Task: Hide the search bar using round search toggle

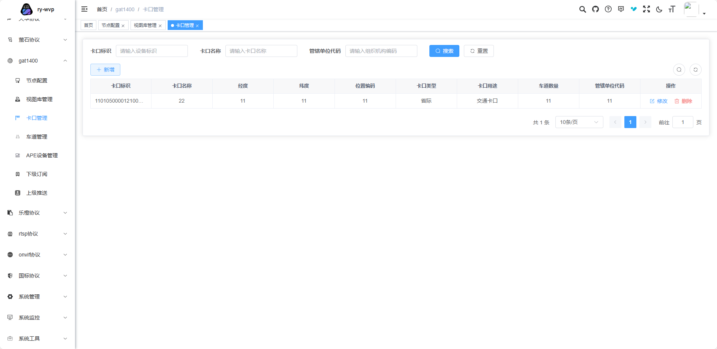Action: [x=679, y=70]
